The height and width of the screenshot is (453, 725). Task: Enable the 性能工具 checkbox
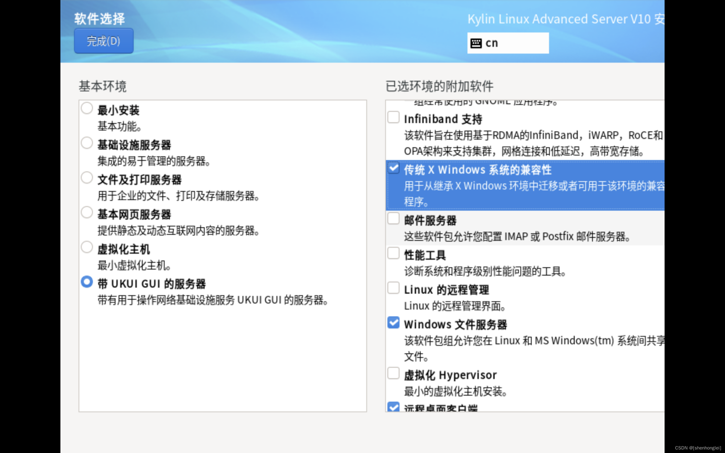(x=393, y=253)
